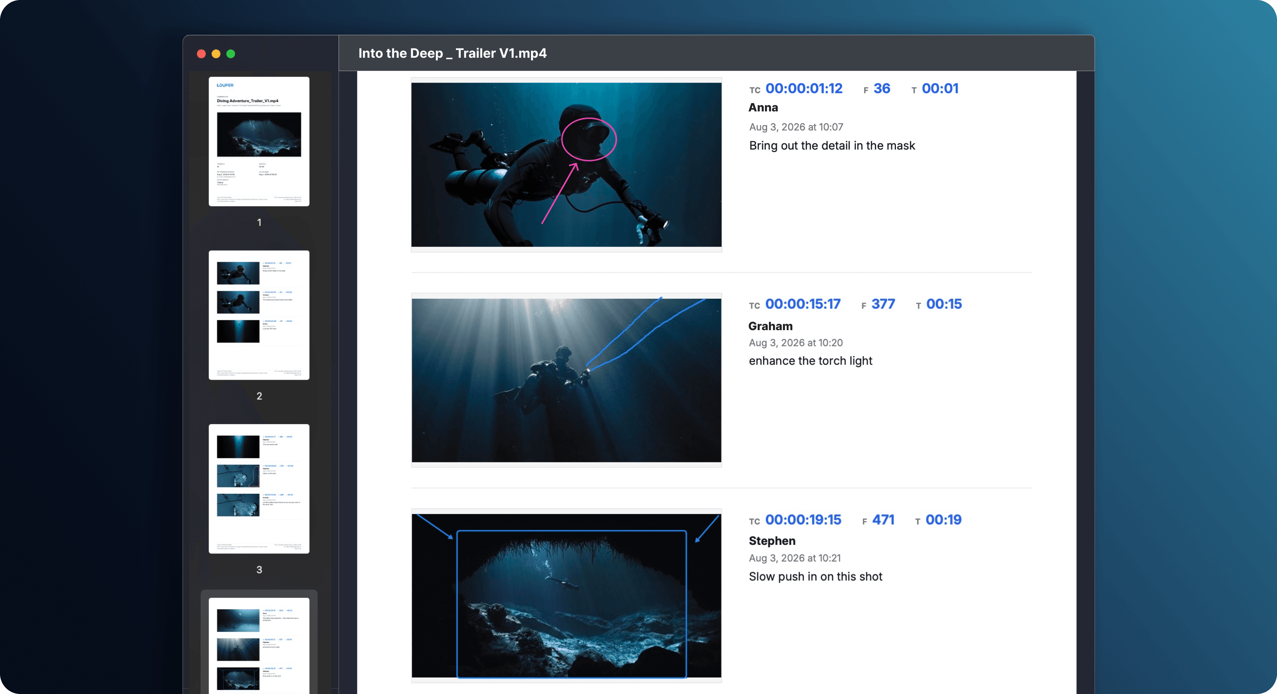Click page number label 1 in sidebar
The image size is (1277, 694).
coord(259,222)
